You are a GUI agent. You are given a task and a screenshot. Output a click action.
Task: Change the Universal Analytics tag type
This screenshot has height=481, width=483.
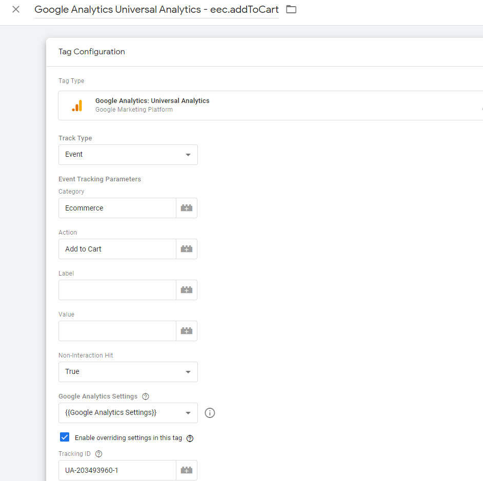tap(270, 105)
